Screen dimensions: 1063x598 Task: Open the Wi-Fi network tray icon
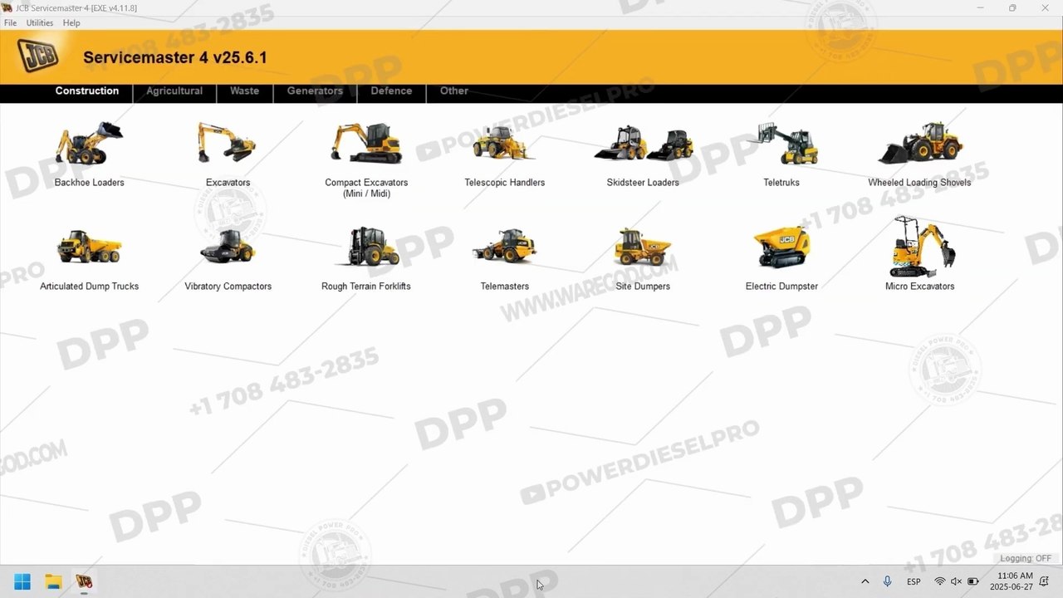point(939,581)
